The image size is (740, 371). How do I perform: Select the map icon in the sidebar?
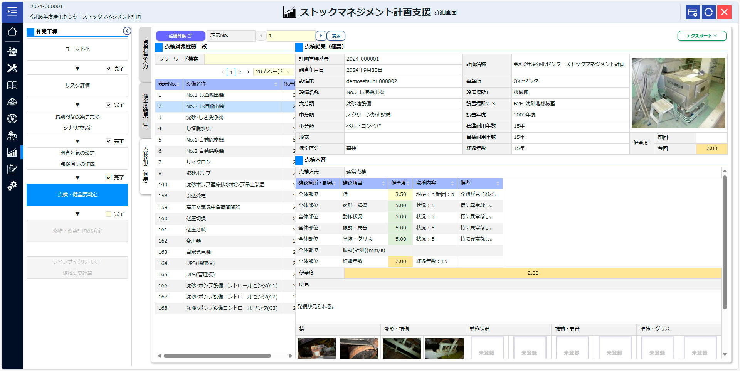coord(12,136)
